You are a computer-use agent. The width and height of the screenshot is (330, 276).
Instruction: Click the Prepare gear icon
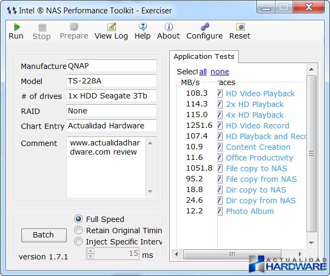point(74,27)
